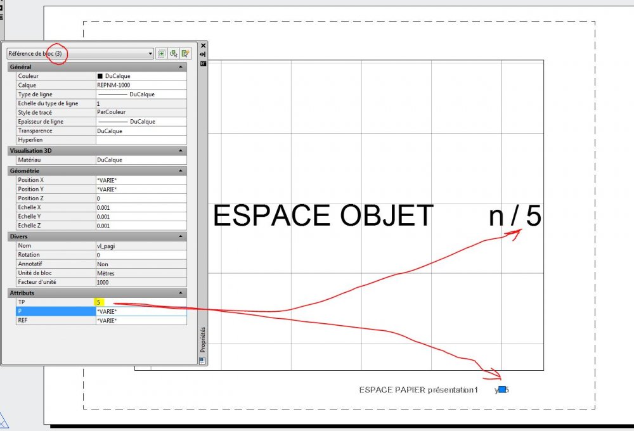Toggle auto-hide on the Properties palette
The image size is (634, 431).
[x=203, y=54]
